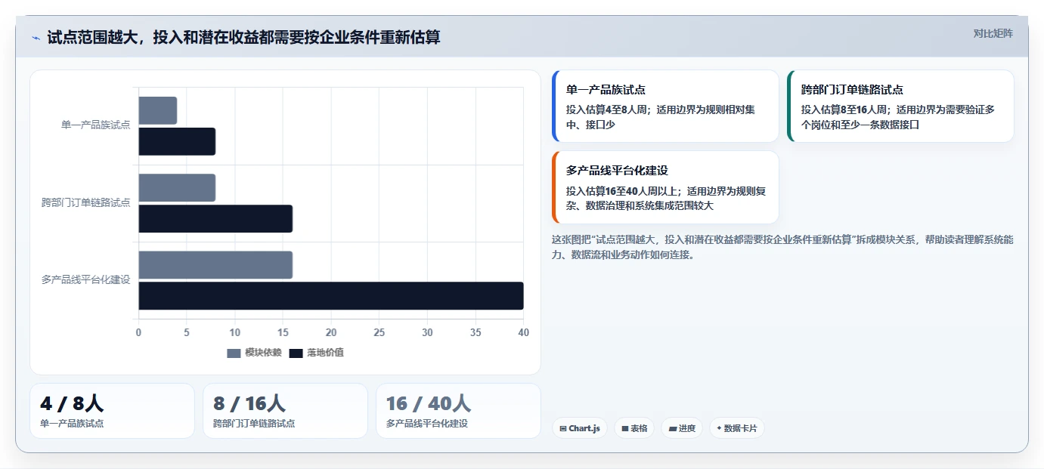The image size is (1044, 469).
Task: Select the Chart.js tag
Action: click(579, 428)
